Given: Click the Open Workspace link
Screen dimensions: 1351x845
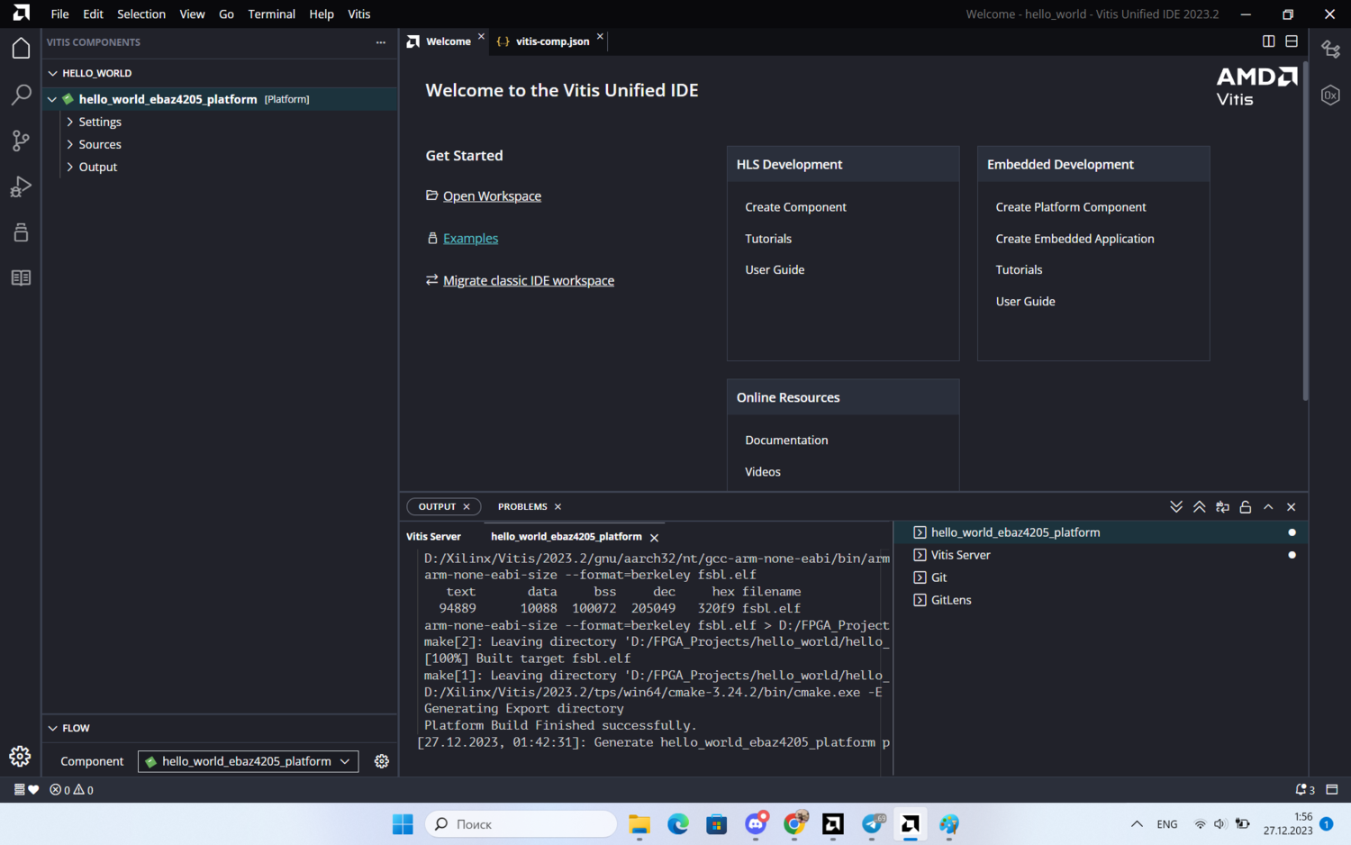Looking at the screenshot, I should click(x=492, y=196).
